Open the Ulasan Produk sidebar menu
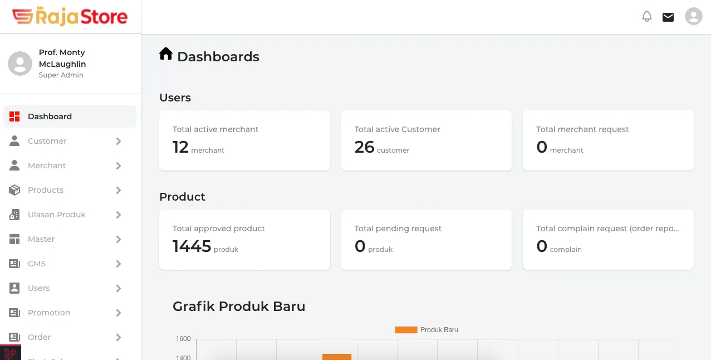 [70, 215]
